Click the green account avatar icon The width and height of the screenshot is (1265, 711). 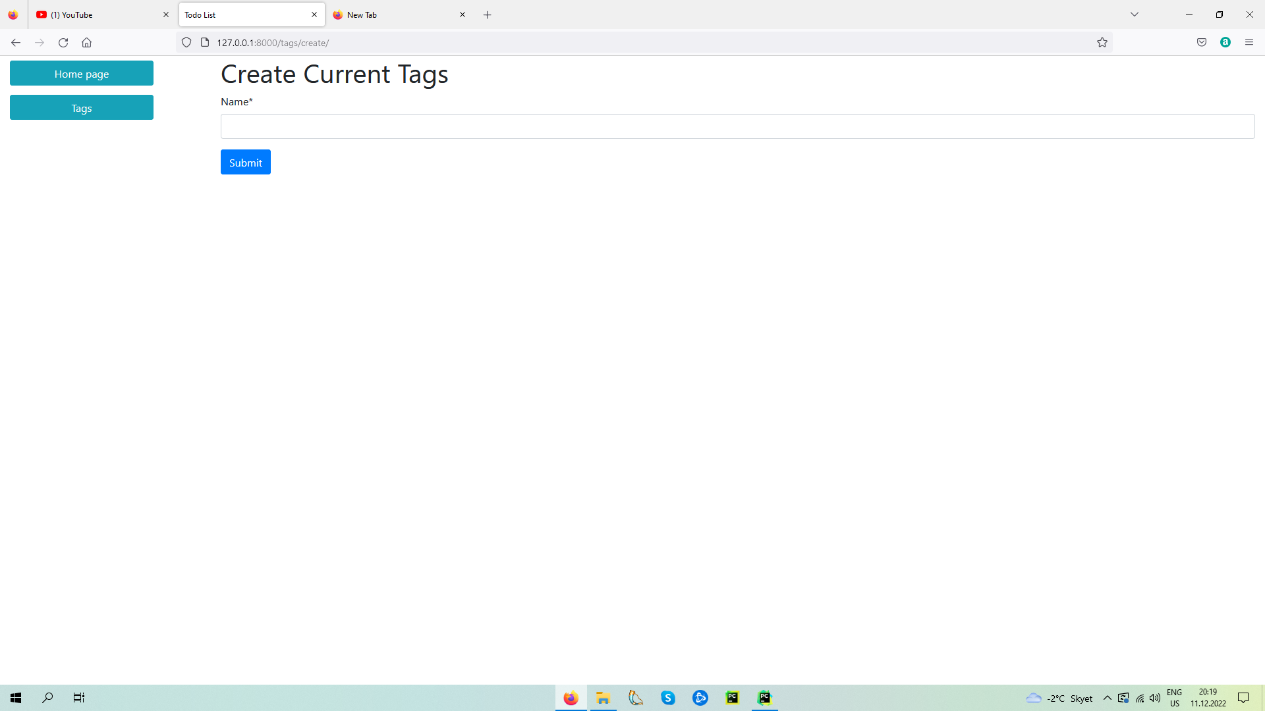(1225, 43)
